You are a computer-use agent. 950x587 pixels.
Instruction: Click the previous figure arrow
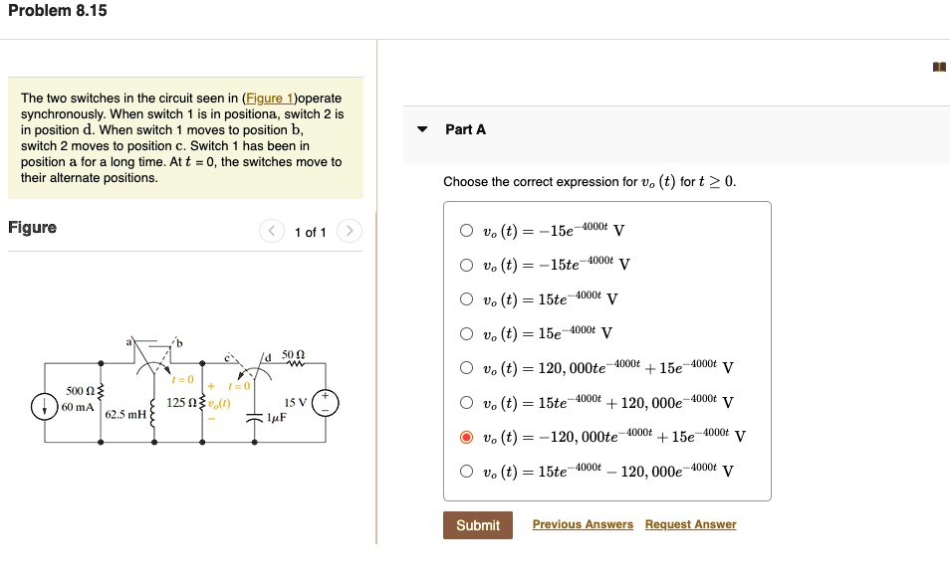(271, 230)
